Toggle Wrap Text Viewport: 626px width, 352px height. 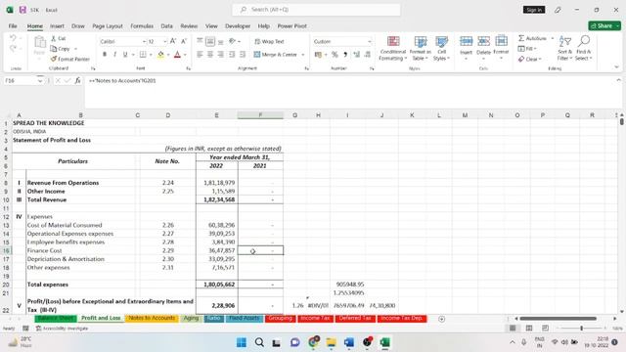(269, 41)
